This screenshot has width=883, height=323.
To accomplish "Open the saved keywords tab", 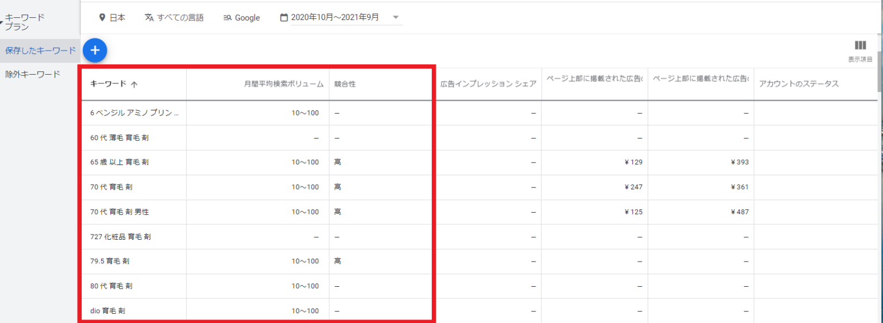I will (x=40, y=51).
